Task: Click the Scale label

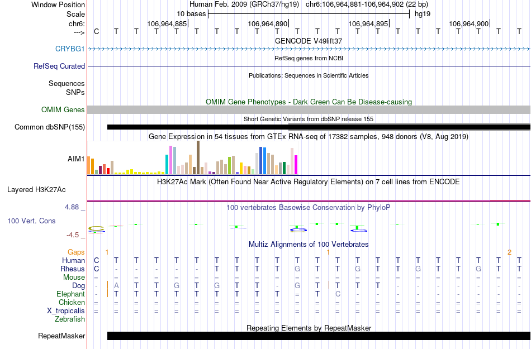Action: pyautogui.click(x=75, y=14)
